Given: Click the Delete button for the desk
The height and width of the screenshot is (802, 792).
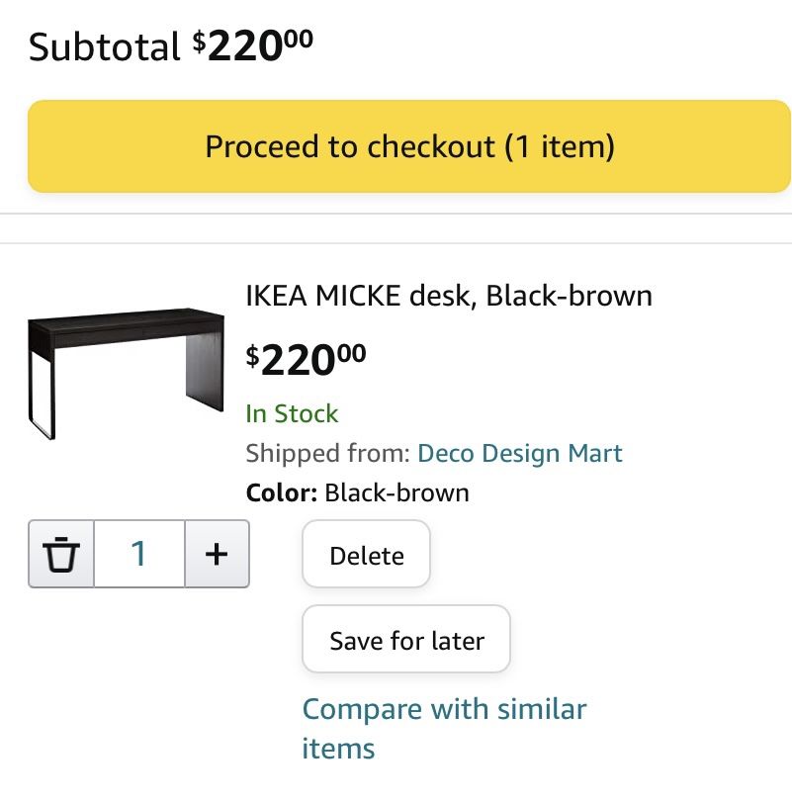Looking at the screenshot, I should click(x=365, y=555).
